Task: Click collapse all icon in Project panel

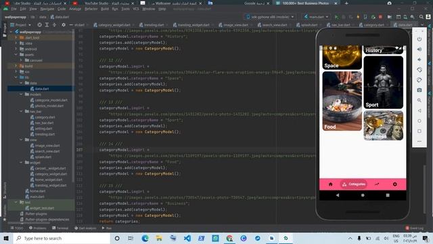Action: coord(54,25)
